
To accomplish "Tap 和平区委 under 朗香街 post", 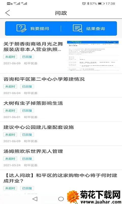I will pyautogui.click(x=31, y=63).
